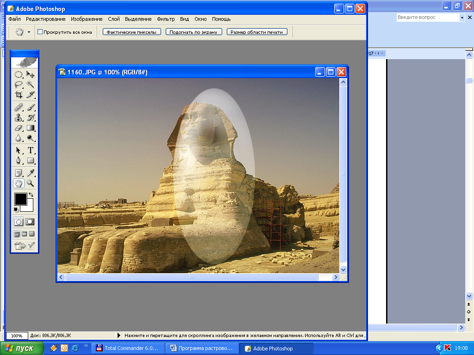Select the Slice tool
Viewport: 474px width, 355px height.
[30, 95]
